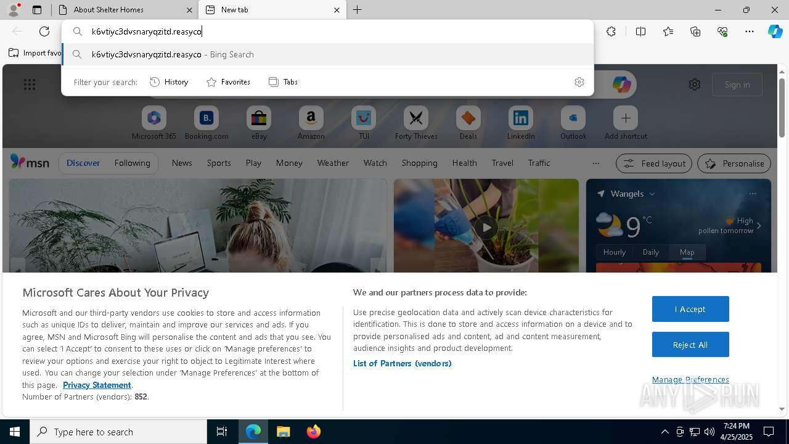789x444 pixels.
Task: Open the Favorites star toolbar icon
Action: tap(668, 31)
